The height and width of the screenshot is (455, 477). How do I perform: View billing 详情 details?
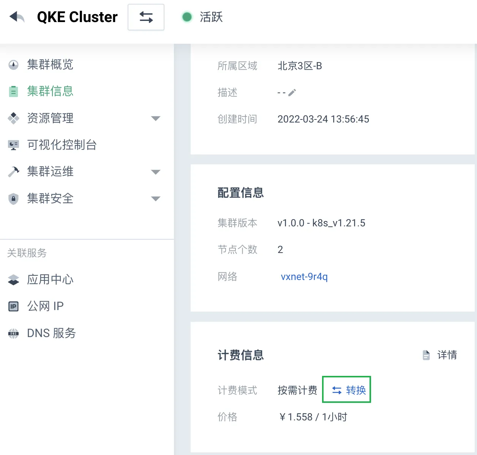[440, 355]
